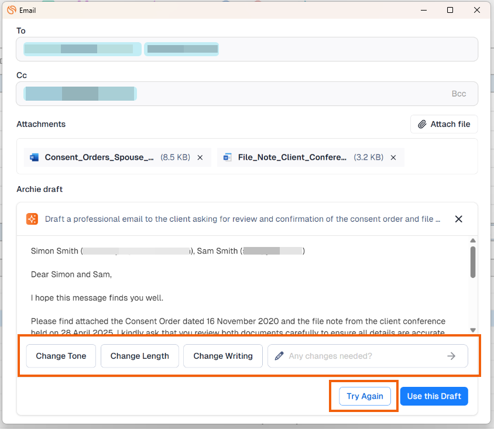Click inside the To recipients field
Image resolution: width=494 pixels, height=429 pixels.
(x=345, y=49)
